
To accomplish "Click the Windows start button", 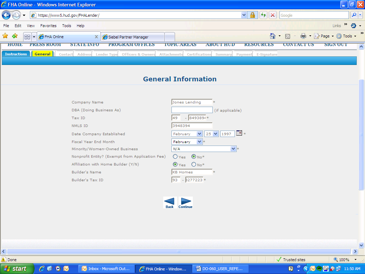I will coord(17,269).
